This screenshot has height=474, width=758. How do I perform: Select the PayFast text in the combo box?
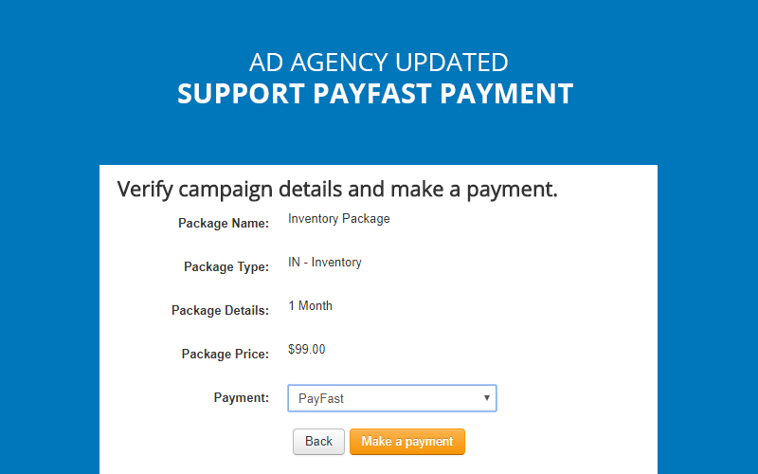321,399
